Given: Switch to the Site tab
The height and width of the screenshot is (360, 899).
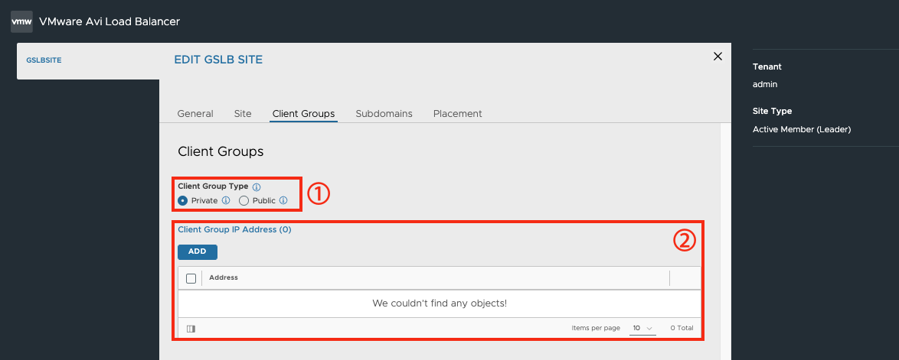Looking at the screenshot, I should coord(243,113).
